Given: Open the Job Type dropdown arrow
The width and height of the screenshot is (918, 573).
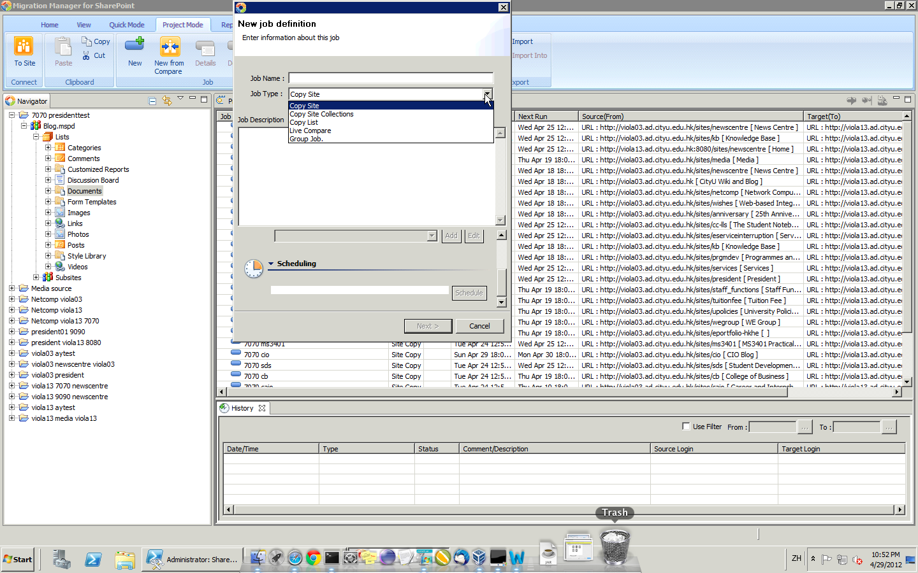Looking at the screenshot, I should [x=488, y=94].
